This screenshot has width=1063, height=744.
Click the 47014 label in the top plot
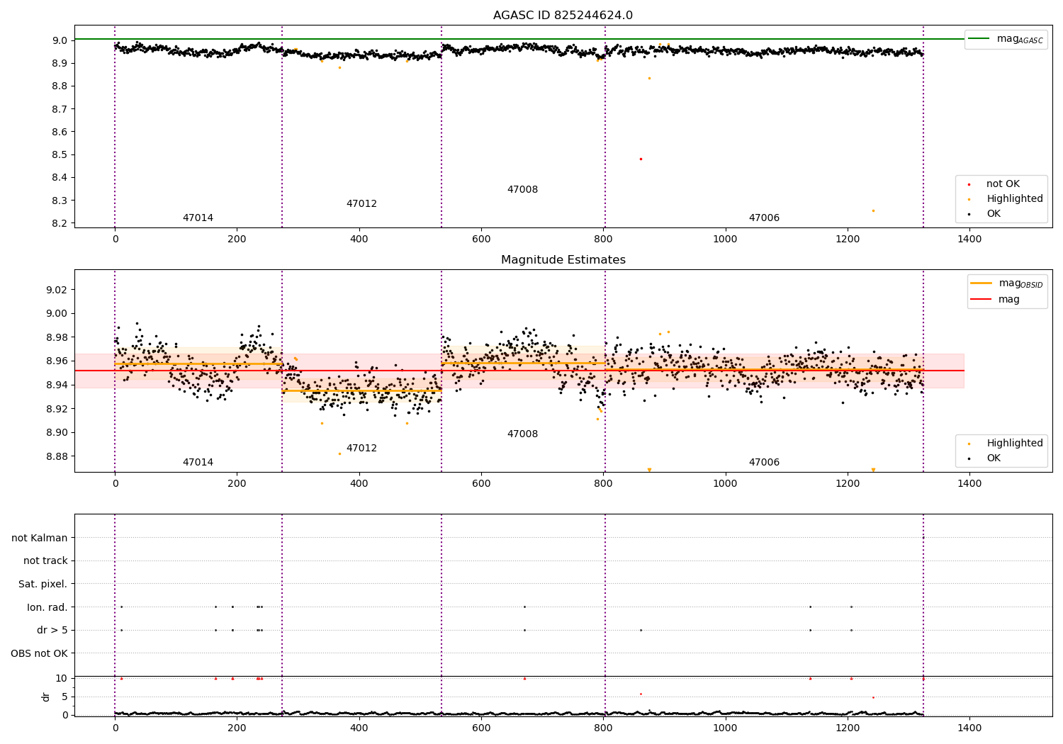pos(198,218)
